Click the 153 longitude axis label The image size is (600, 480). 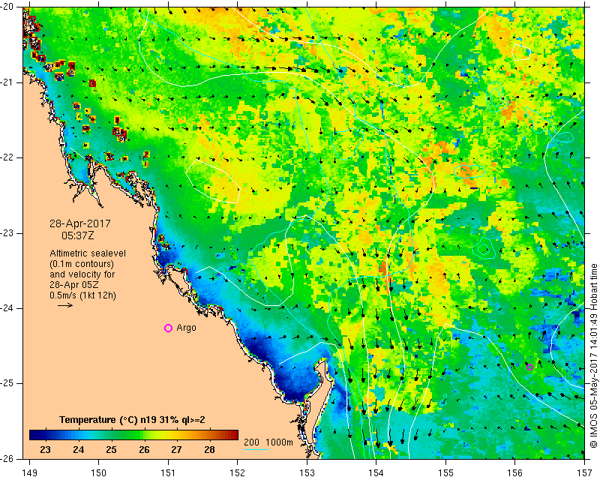pyautogui.click(x=307, y=473)
